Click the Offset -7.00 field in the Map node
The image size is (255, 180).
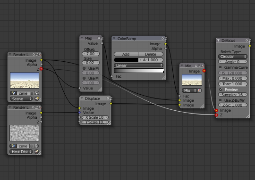pyautogui.click(x=91, y=54)
